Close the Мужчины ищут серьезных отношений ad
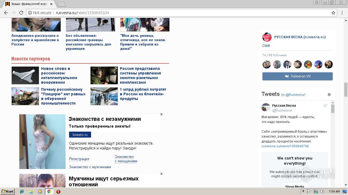 [161, 174]
